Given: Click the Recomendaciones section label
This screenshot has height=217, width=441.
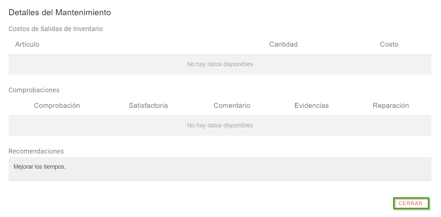Looking at the screenshot, I should click(36, 151).
